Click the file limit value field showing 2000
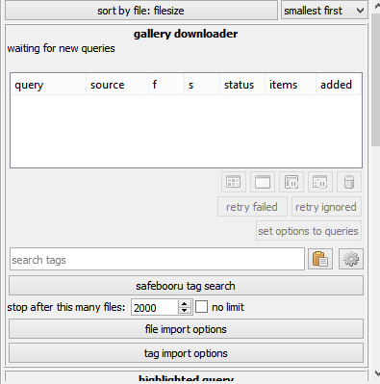 [x=155, y=307]
